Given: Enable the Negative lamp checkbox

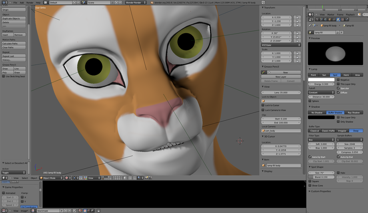Looking at the screenshot, I should 338,80.
